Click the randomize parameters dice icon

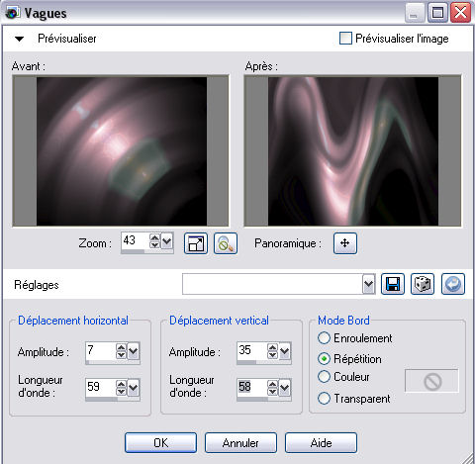423,284
